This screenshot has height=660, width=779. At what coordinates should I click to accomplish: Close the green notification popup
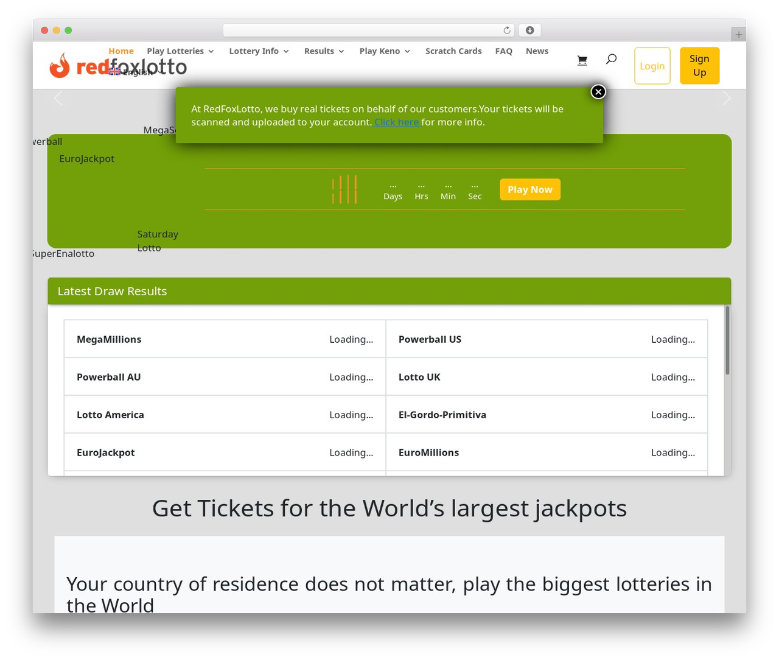[598, 91]
